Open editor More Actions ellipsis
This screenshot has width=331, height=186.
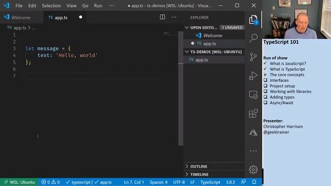[174, 17]
